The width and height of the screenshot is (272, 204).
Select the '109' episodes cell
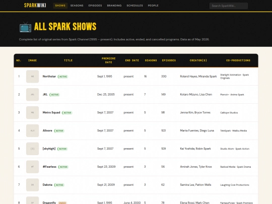coord(163,149)
